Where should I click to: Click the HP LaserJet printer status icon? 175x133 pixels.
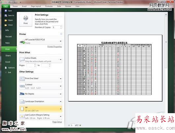pyautogui.click(x=22, y=42)
